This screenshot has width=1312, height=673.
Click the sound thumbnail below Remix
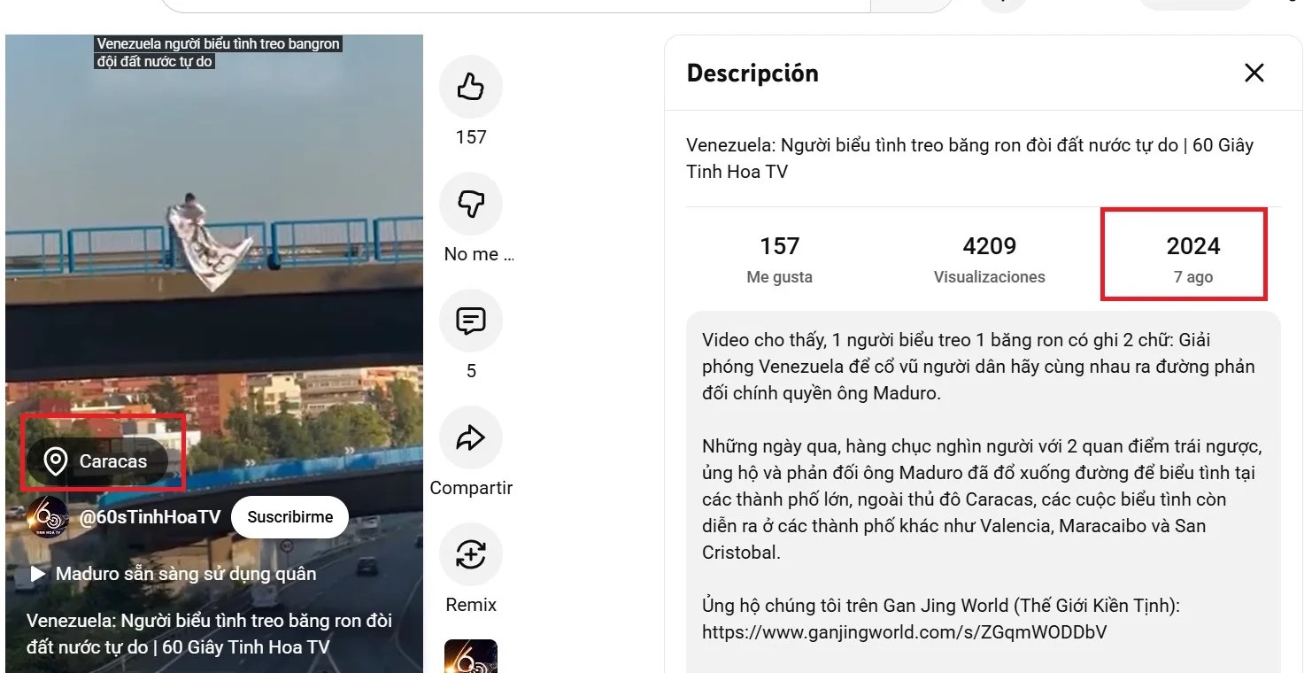point(471,656)
